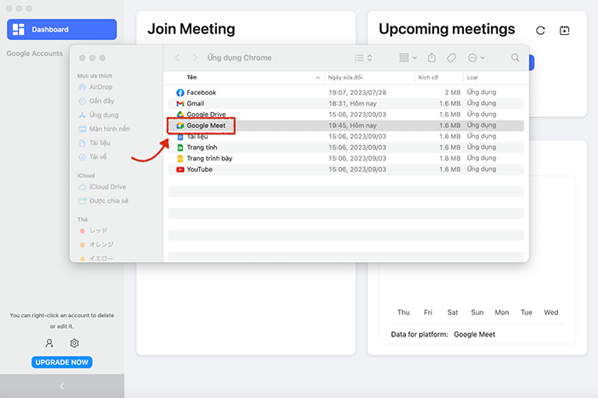
Task: Open settings gear icon in sidebar
Action: 74,343
